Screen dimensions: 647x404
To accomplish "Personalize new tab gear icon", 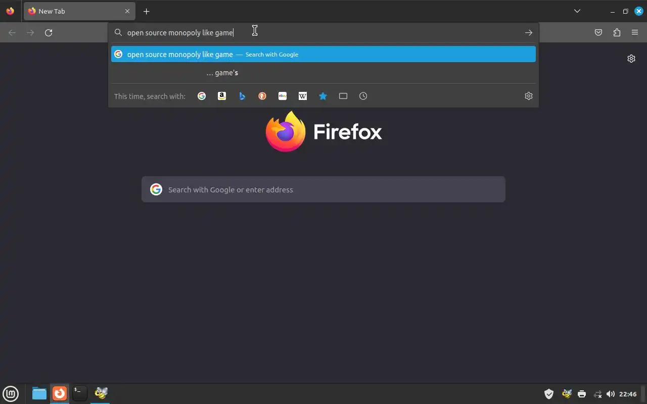I will [x=631, y=59].
